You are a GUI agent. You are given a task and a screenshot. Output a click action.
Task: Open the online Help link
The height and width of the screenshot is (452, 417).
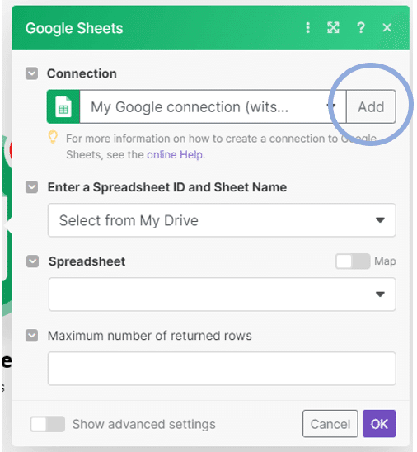click(175, 155)
